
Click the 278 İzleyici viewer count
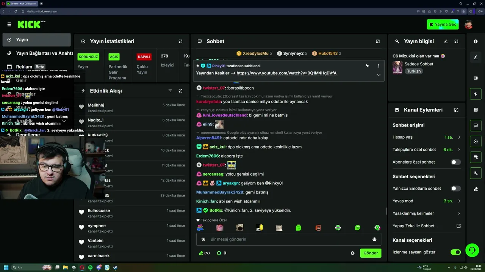coord(167,60)
